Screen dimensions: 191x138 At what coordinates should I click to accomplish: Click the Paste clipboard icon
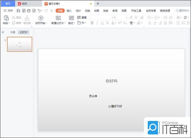tap(6, 18)
